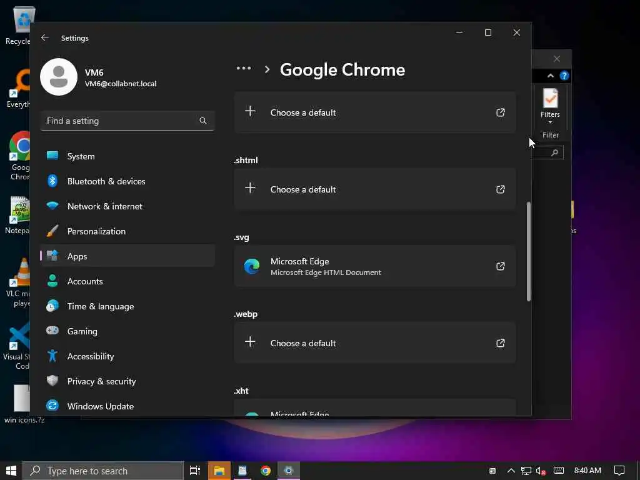Select the Apps category
This screenshot has width=640, height=480.
(x=127, y=256)
